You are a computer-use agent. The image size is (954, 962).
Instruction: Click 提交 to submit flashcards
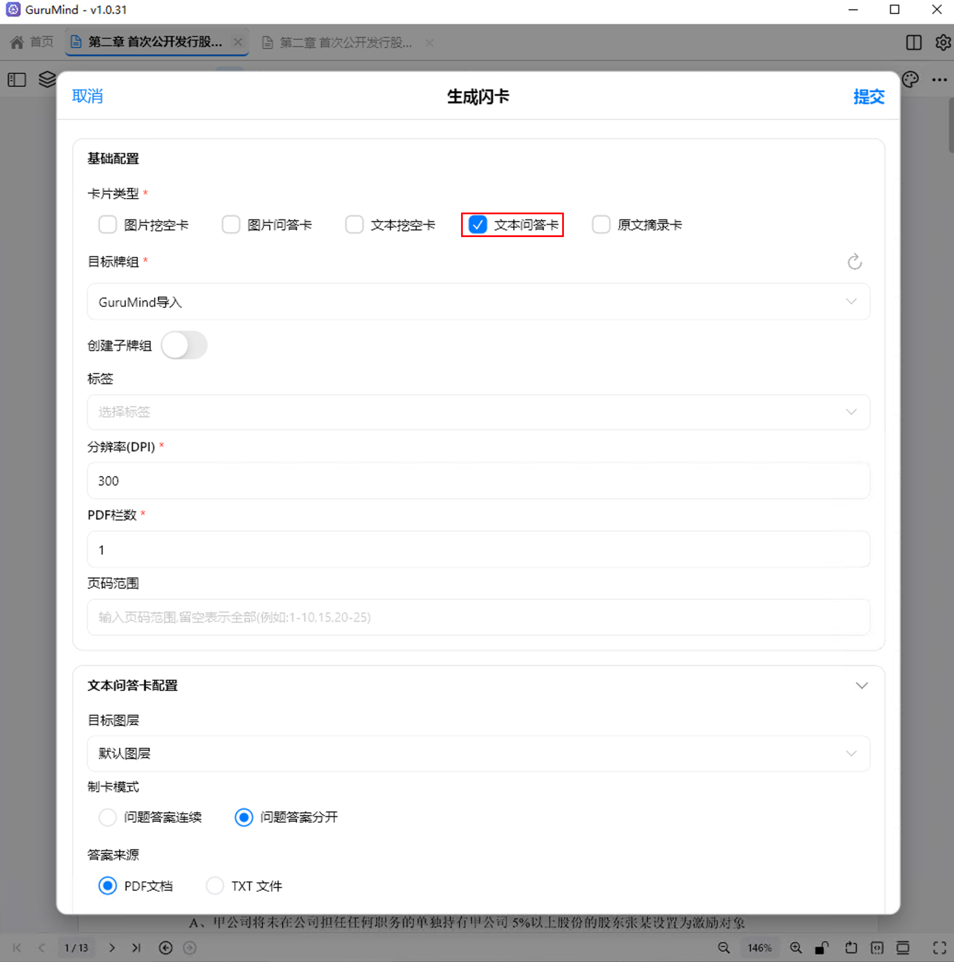pos(869,96)
